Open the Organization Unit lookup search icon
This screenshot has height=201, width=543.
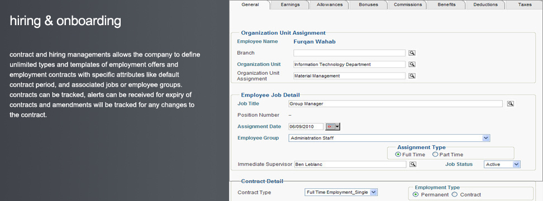tap(412, 64)
